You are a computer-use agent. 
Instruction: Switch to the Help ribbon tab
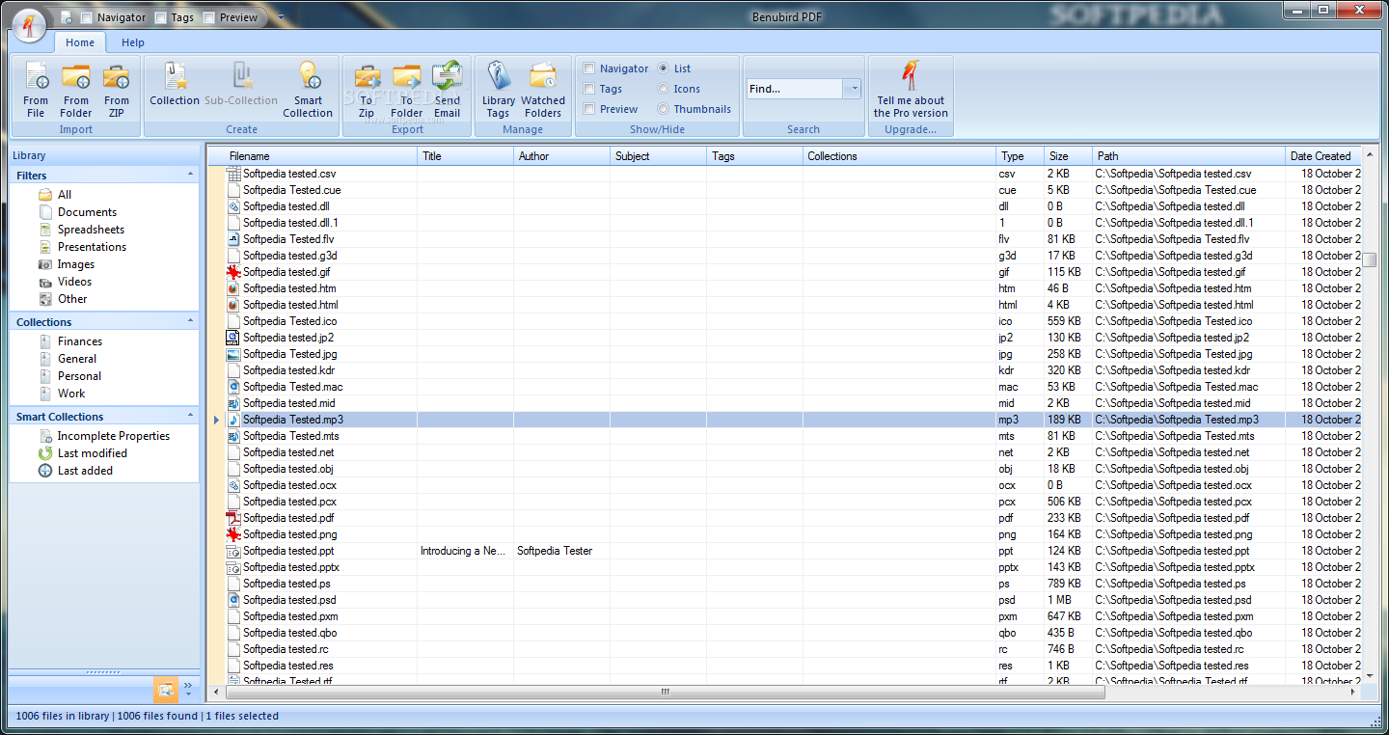coord(133,42)
